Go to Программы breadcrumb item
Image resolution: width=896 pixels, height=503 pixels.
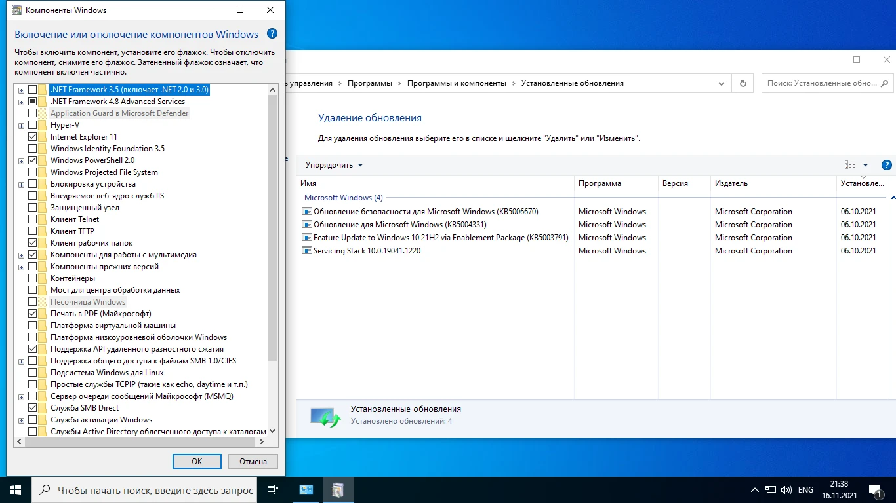pos(369,83)
